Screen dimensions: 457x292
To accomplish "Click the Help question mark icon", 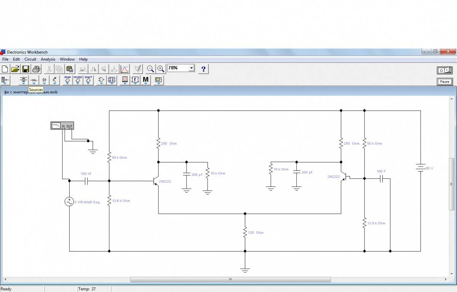I will pyautogui.click(x=204, y=69).
